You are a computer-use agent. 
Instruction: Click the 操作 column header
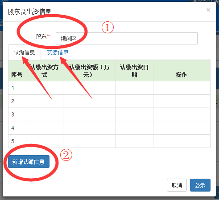pos(182,71)
